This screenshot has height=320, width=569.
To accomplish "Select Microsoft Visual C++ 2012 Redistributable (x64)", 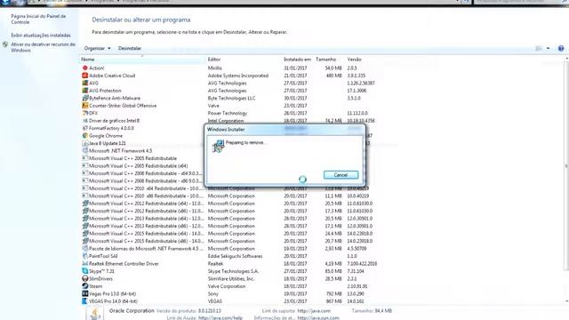I will (x=146, y=204).
